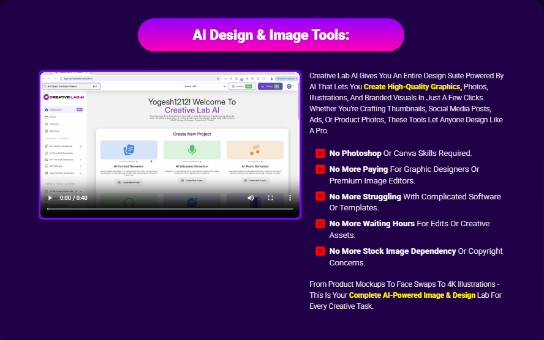Click the search field in the video's top bar
The image size is (544, 340).
(72, 86)
